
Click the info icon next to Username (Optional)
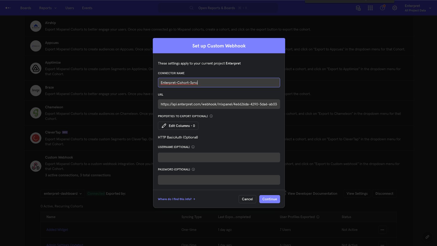pos(193,147)
